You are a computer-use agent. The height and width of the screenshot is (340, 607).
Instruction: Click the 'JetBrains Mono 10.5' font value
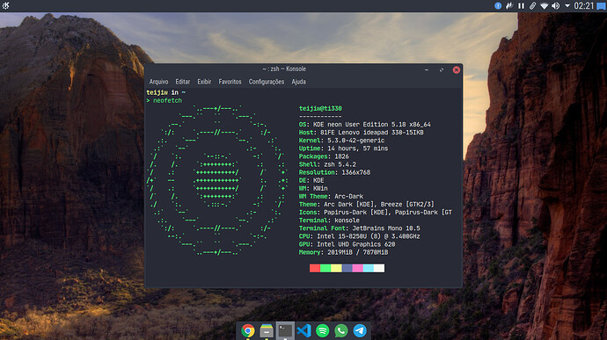386,228
